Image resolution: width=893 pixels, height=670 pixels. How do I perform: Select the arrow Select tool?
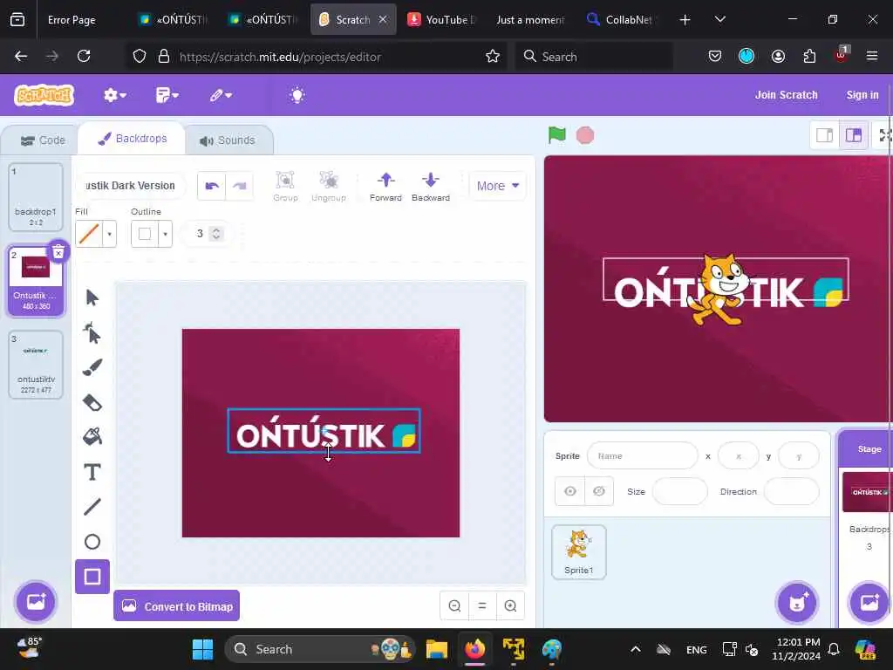click(x=92, y=297)
